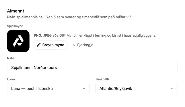Focus the Nafn input containing Spjallmenni Norðurspors

tap(92, 68)
